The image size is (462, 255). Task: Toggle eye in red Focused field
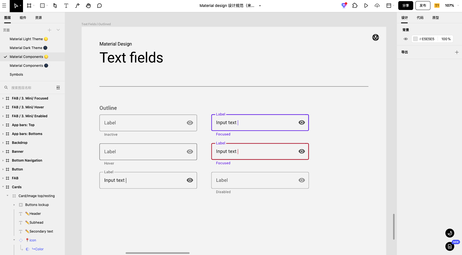click(x=302, y=151)
